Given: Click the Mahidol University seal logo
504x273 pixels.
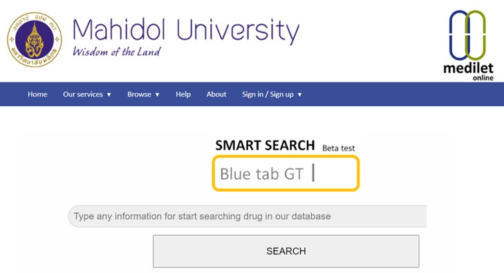Looking at the screenshot, I should [35, 40].
